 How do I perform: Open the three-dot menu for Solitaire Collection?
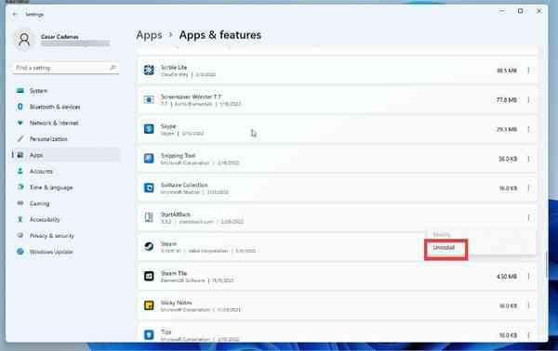[528, 188]
